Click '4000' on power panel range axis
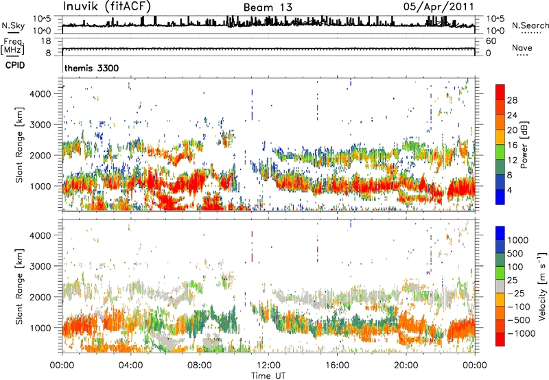The width and height of the screenshot is (549, 380). click(x=40, y=94)
